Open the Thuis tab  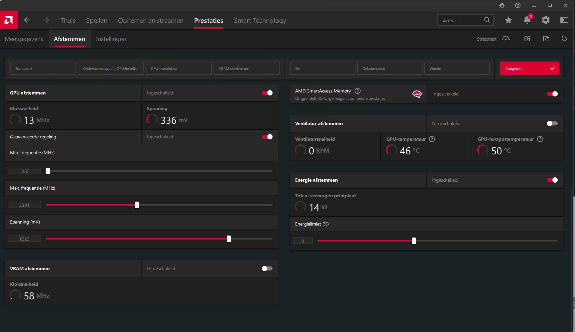click(68, 20)
